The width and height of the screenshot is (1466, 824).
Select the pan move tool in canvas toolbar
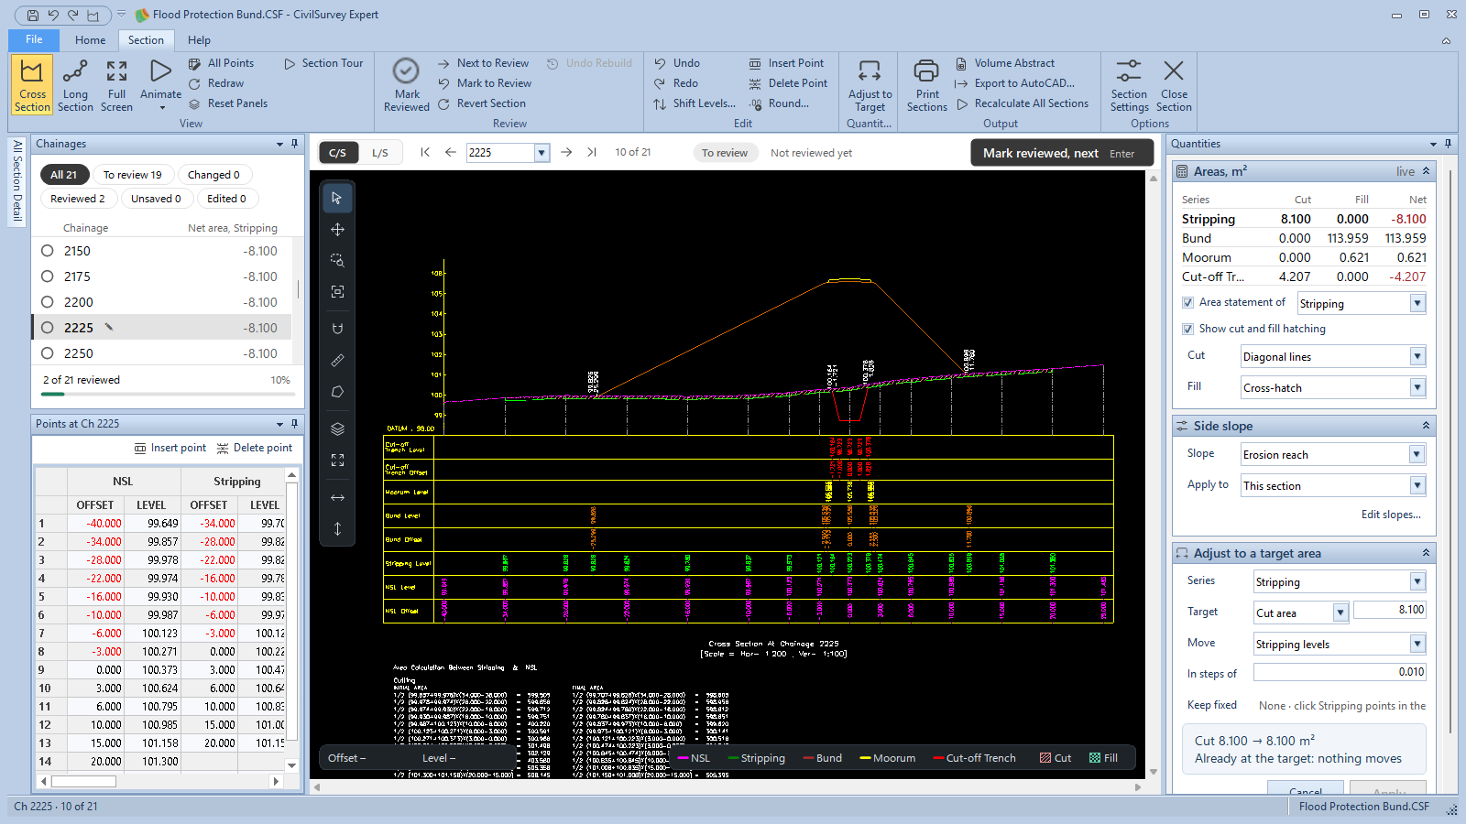point(337,229)
